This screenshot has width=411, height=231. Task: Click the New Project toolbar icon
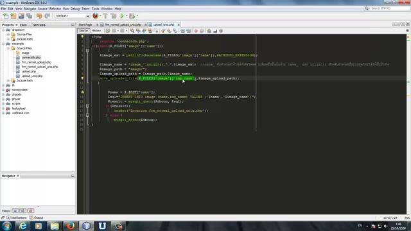click(x=13, y=16)
